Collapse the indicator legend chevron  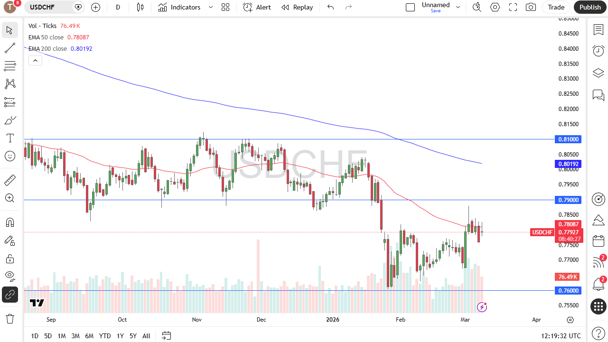coord(35,60)
